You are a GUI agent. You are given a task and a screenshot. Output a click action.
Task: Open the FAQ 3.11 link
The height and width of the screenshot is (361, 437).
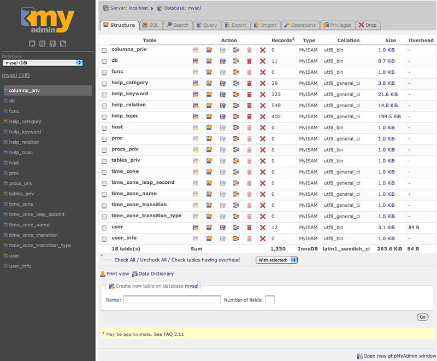[174, 334]
